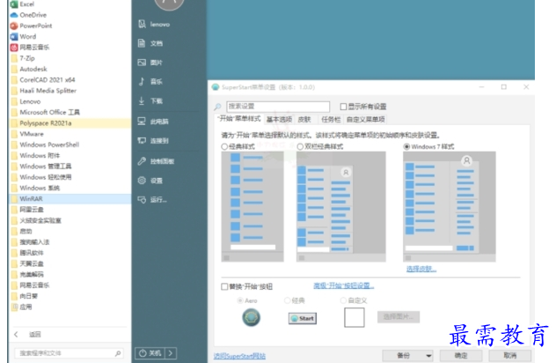Expand the CorelCAD 2021 x64 folder
This screenshot has width=556, height=363.
pyautogui.click(x=43, y=80)
